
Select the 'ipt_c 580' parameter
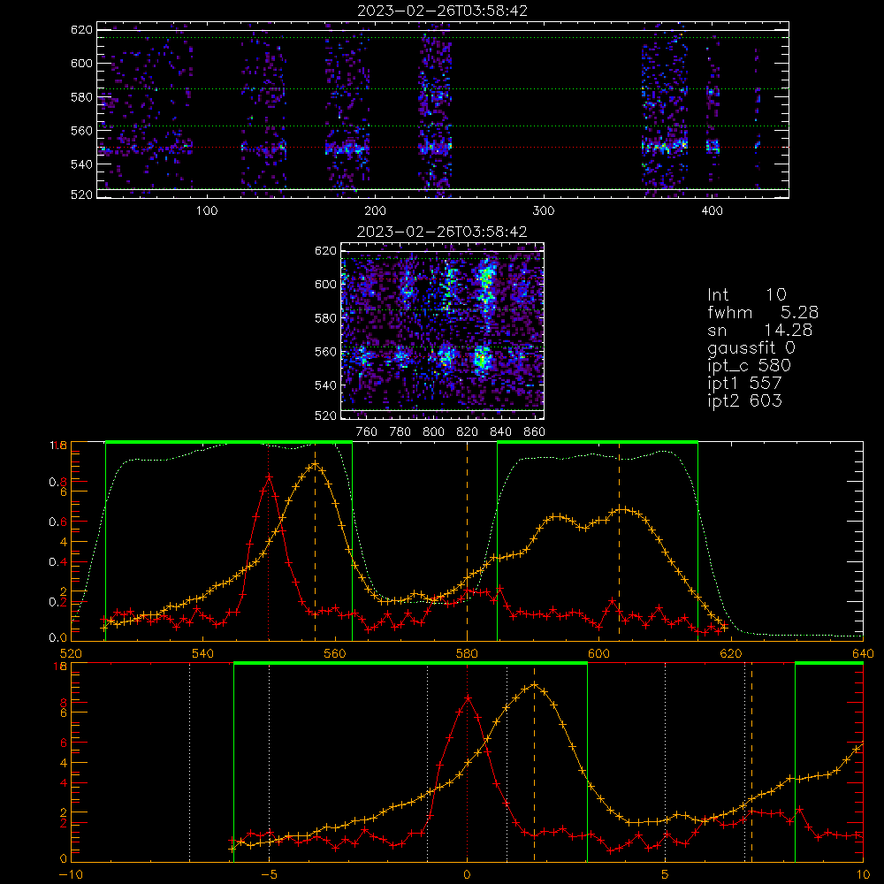[750, 366]
